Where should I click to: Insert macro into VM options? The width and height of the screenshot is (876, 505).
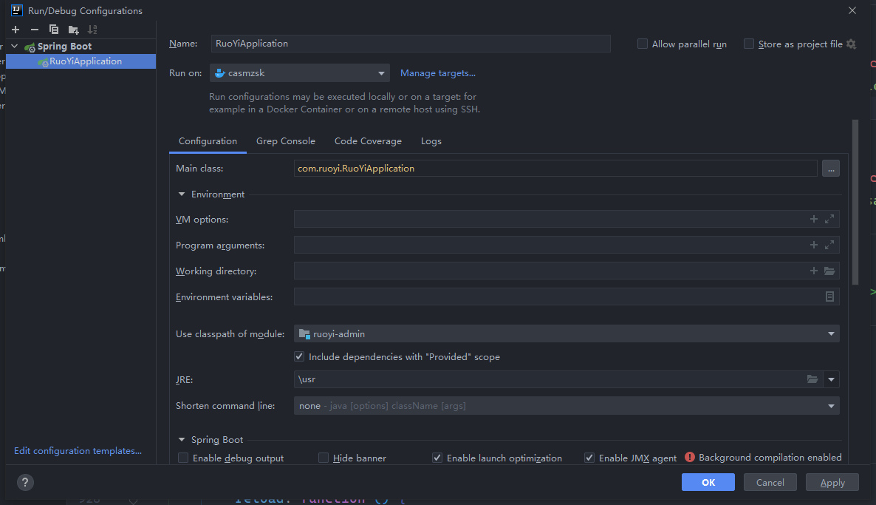click(x=813, y=219)
